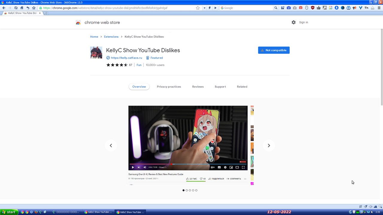
Task: Go to Home breadcrumb link
Action: coord(94,37)
